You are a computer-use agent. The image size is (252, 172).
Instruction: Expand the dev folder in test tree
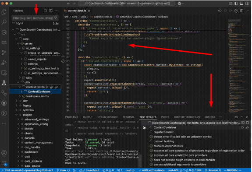pyautogui.click(x=16, y=101)
